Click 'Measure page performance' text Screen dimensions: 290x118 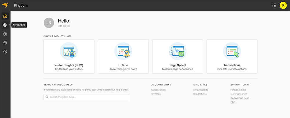point(177,69)
